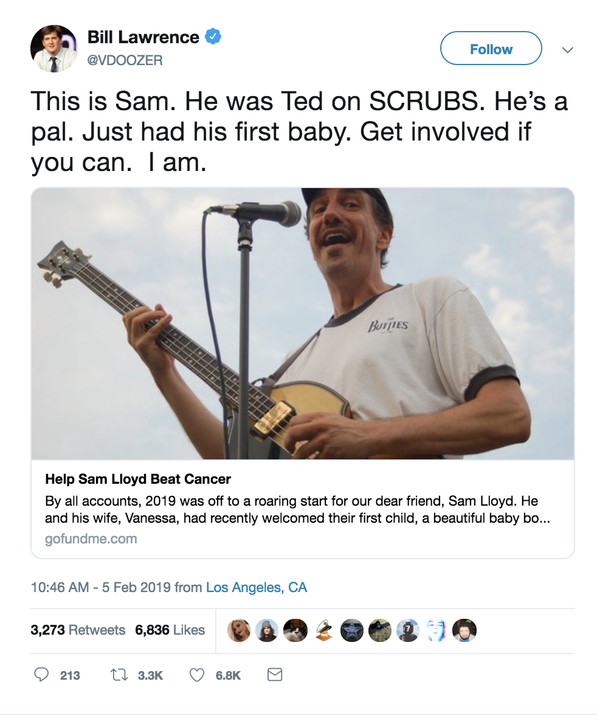View the 3,273 Retweets list
Image resolution: width=597 pixels, height=715 pixels.
tap(78, 630)
